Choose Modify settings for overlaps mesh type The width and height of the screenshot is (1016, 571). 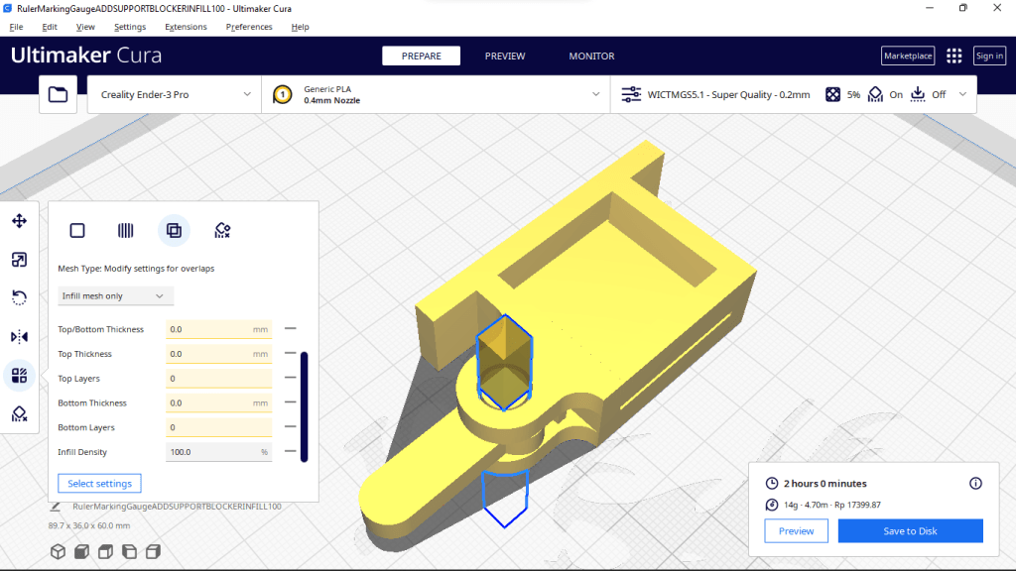[x=174, y=230]
